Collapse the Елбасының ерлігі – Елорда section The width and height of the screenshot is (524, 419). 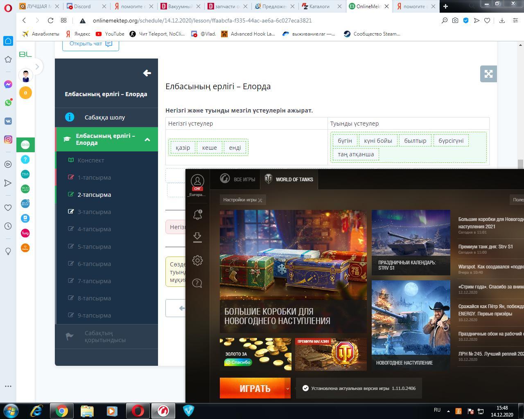click(147, 140)
